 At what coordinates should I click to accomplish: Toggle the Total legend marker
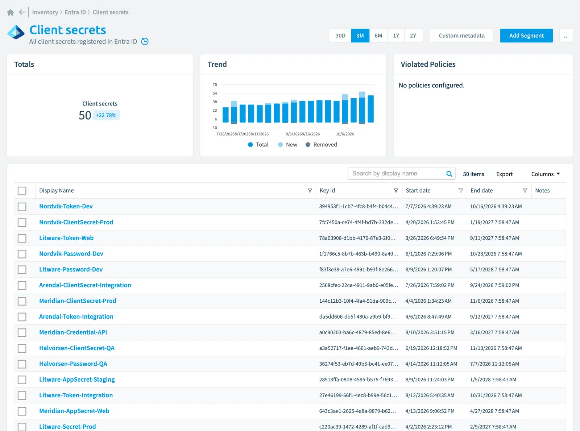click(x=250, y=145)
